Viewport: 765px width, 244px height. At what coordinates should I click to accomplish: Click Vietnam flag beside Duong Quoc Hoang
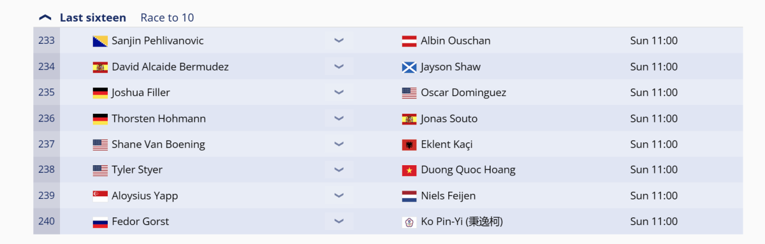409,170
